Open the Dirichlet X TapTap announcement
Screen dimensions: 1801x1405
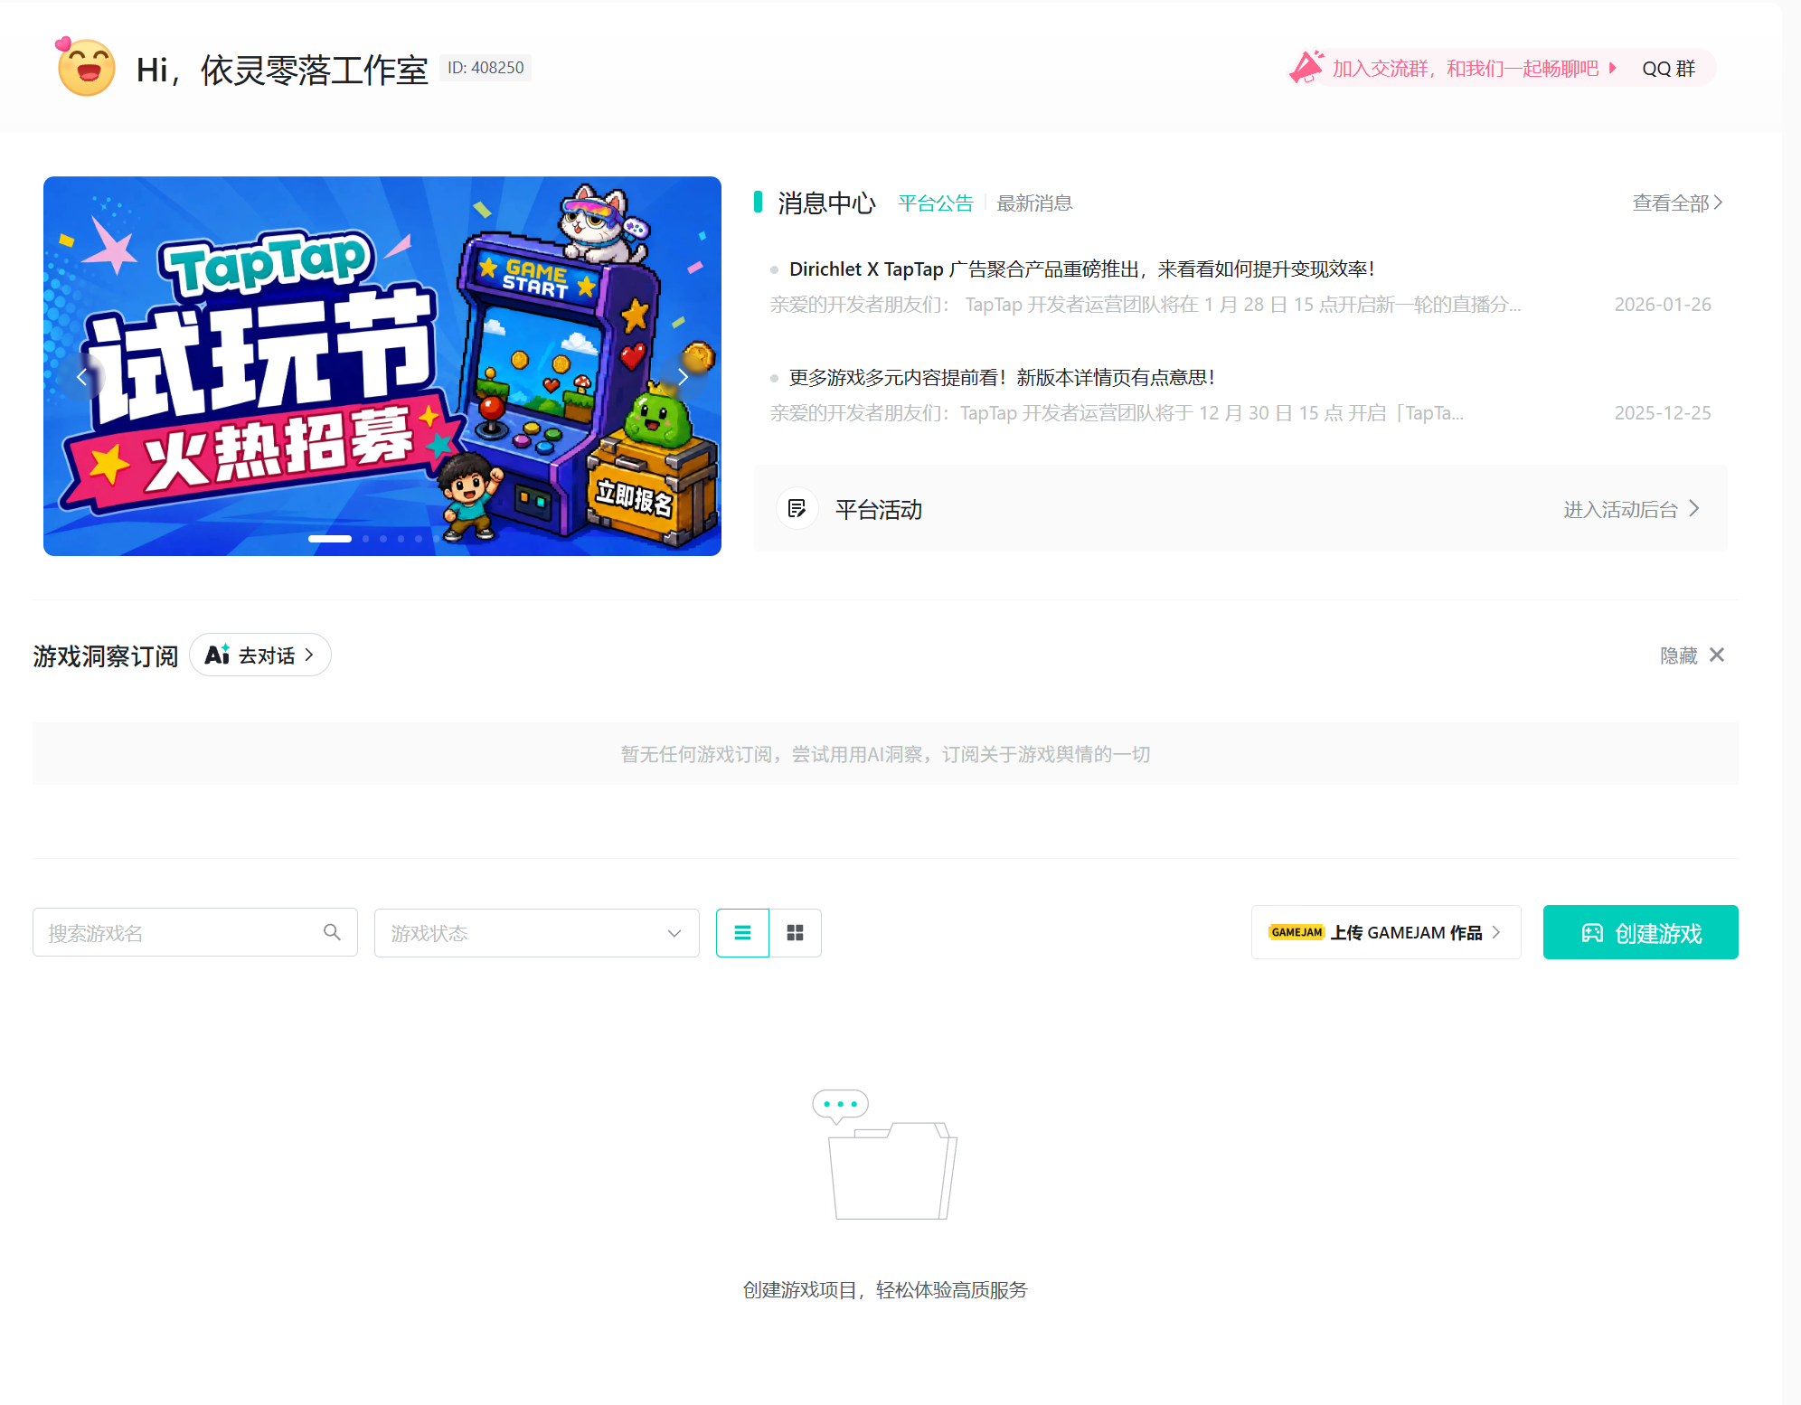point(1082,269)
